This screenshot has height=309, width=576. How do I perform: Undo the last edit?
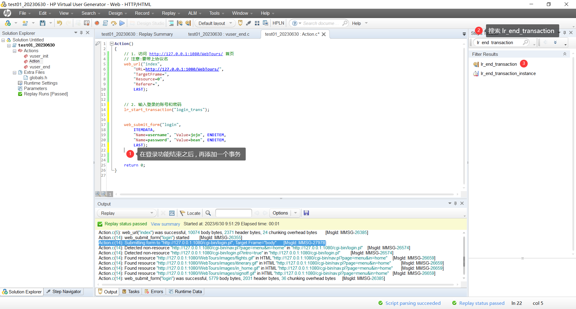click(x=59, y=23)
